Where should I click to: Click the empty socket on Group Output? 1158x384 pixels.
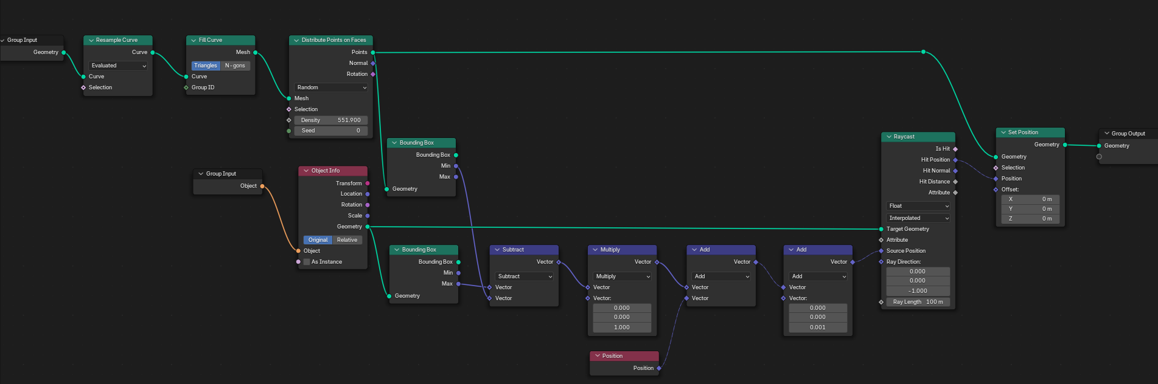1099,157
